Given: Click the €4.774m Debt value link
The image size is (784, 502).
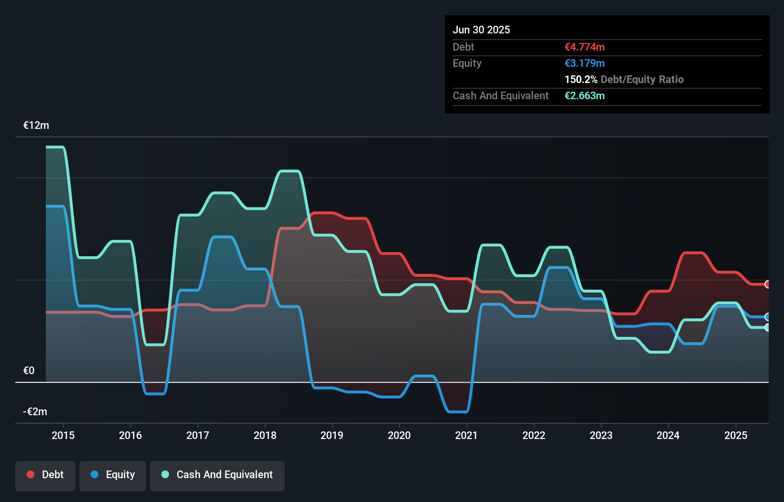Looking at the screenshot, I should pyautogui.click(x=584, y=47).
